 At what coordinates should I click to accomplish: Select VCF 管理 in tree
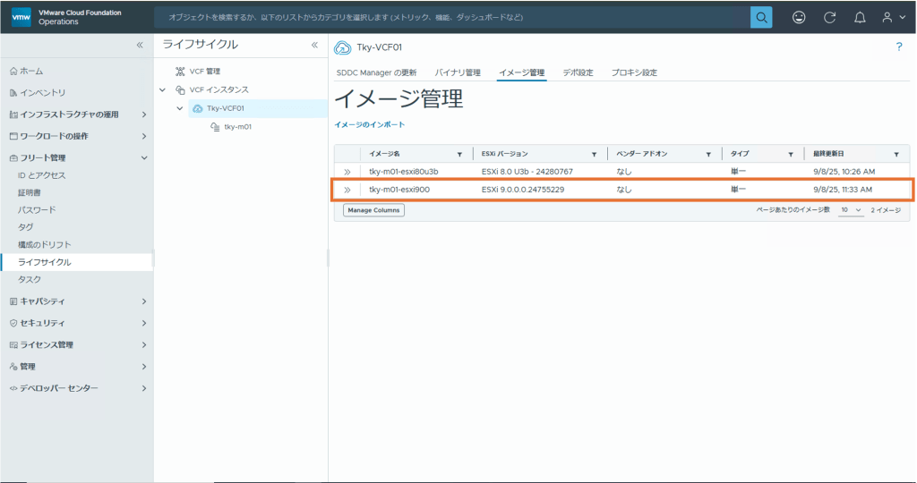point(205,72)
